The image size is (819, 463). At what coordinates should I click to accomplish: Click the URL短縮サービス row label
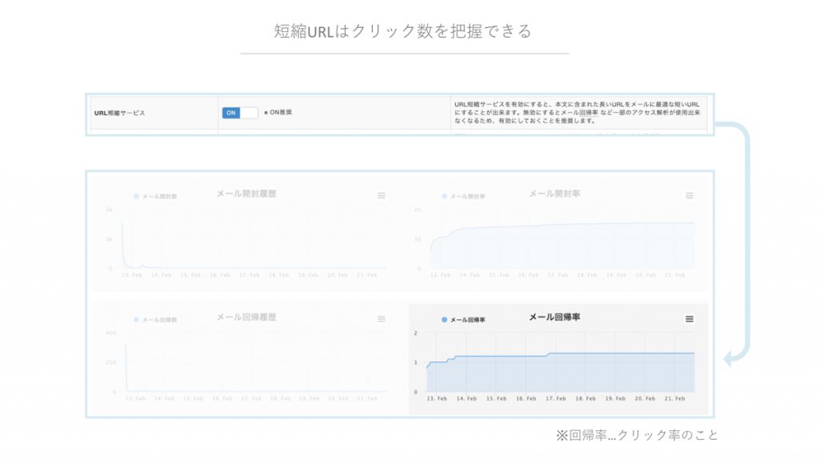pyautogui.click(x=120, y=114)
